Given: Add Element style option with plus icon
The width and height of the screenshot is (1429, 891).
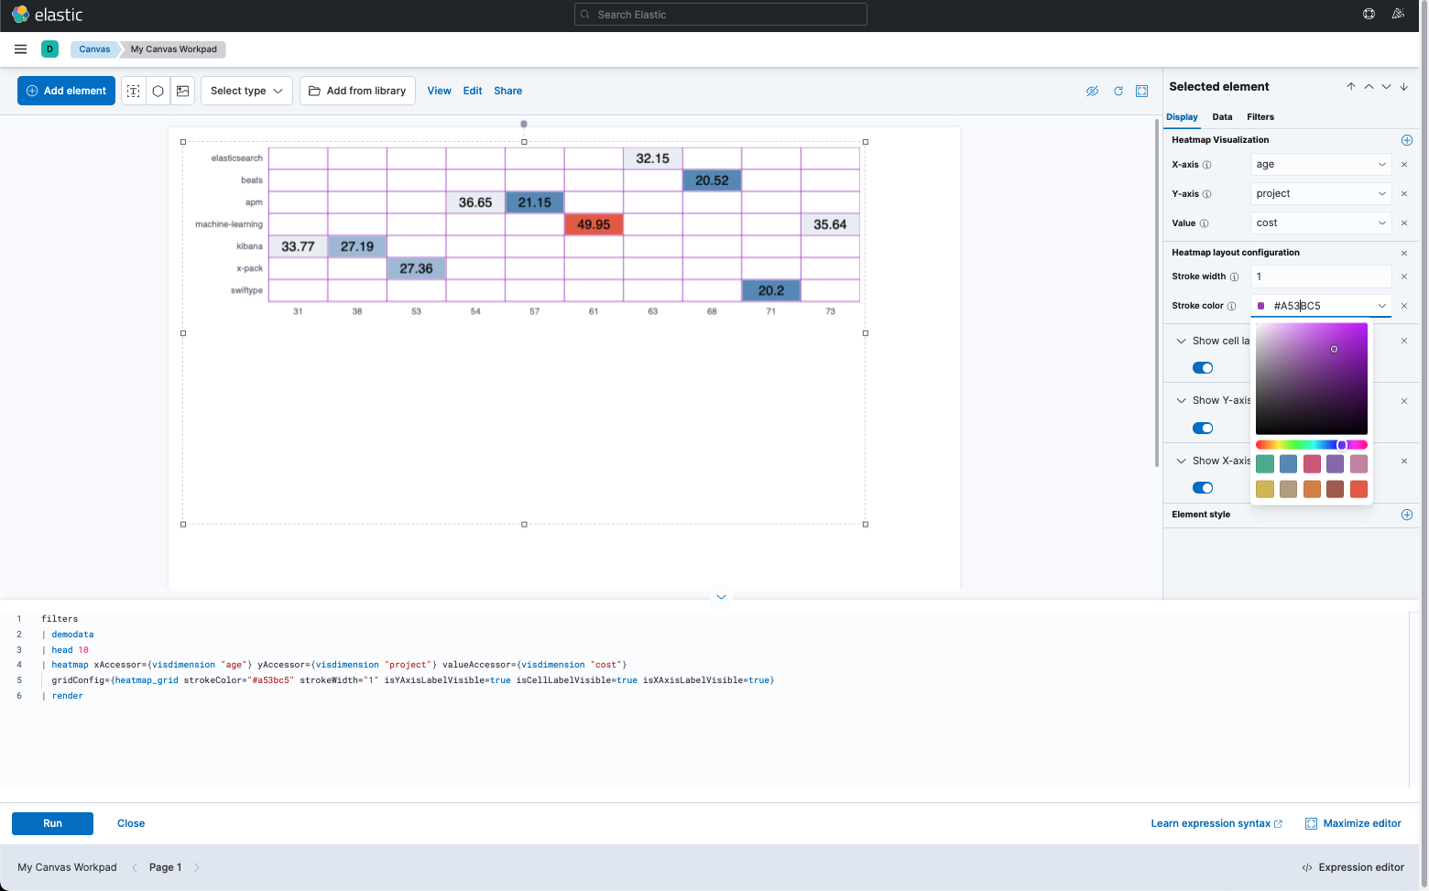Looking at the screenshot, I should (1407, 515).
